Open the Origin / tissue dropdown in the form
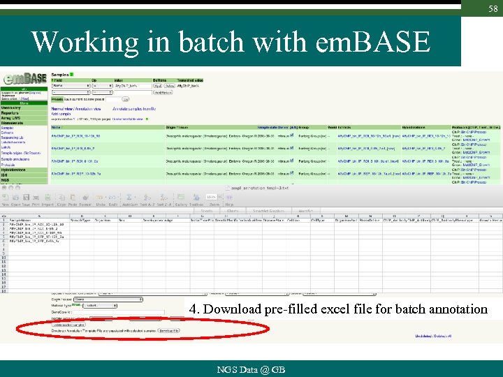This screenshot has width=503, height=377. tap(108, 300)
